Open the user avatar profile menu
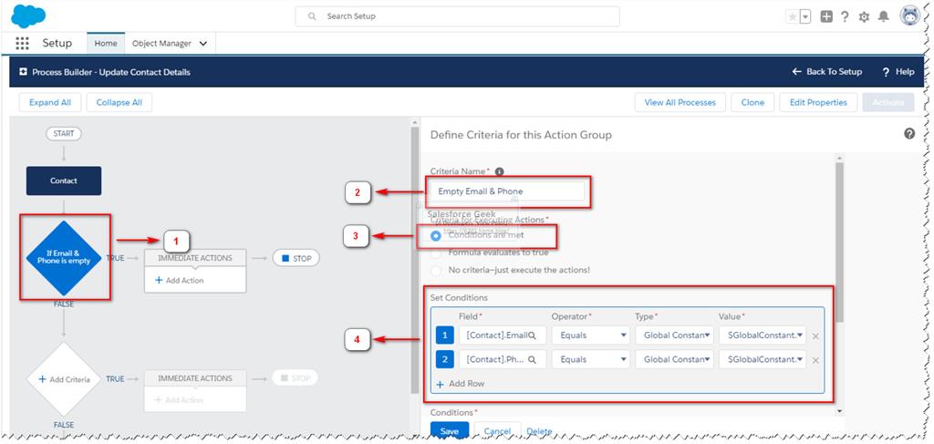Image resolution: width=934 pixels, height=444 pixels. pyautogui.click(x=910, y=16)
